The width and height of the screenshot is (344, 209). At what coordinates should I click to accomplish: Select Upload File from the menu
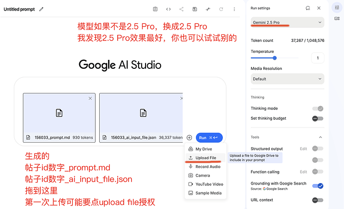[x=205, y=158]
